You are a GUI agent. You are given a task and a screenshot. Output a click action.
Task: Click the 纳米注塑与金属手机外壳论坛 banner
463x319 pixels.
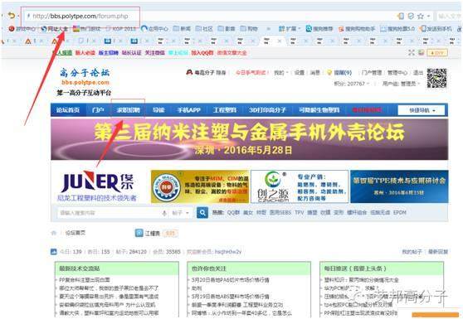point(249,139)
